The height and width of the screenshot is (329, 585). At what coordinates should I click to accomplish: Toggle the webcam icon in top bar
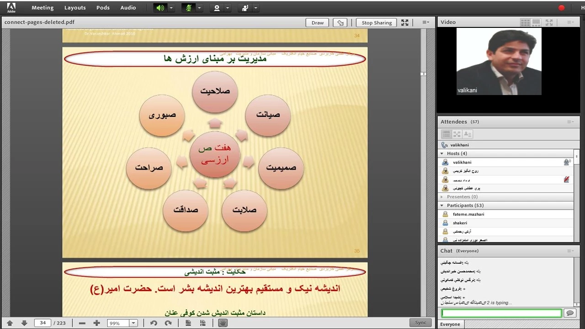(217, 8)
